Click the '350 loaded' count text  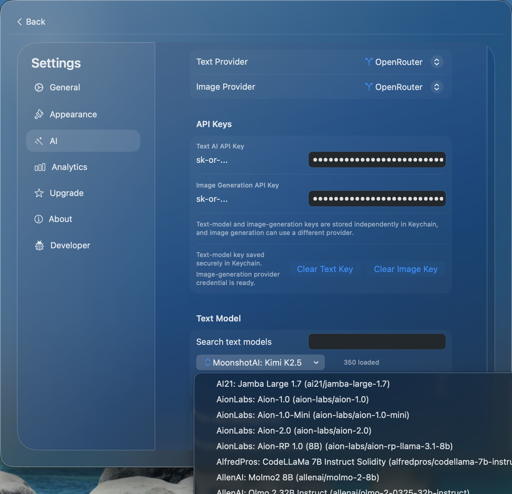[x=361, y=362]
